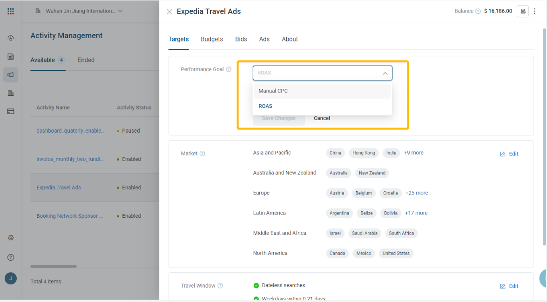The height and width of the screenshot is (302, 547).
Task: Click the building icon beside the account name
Action: (x=38, y=11)
